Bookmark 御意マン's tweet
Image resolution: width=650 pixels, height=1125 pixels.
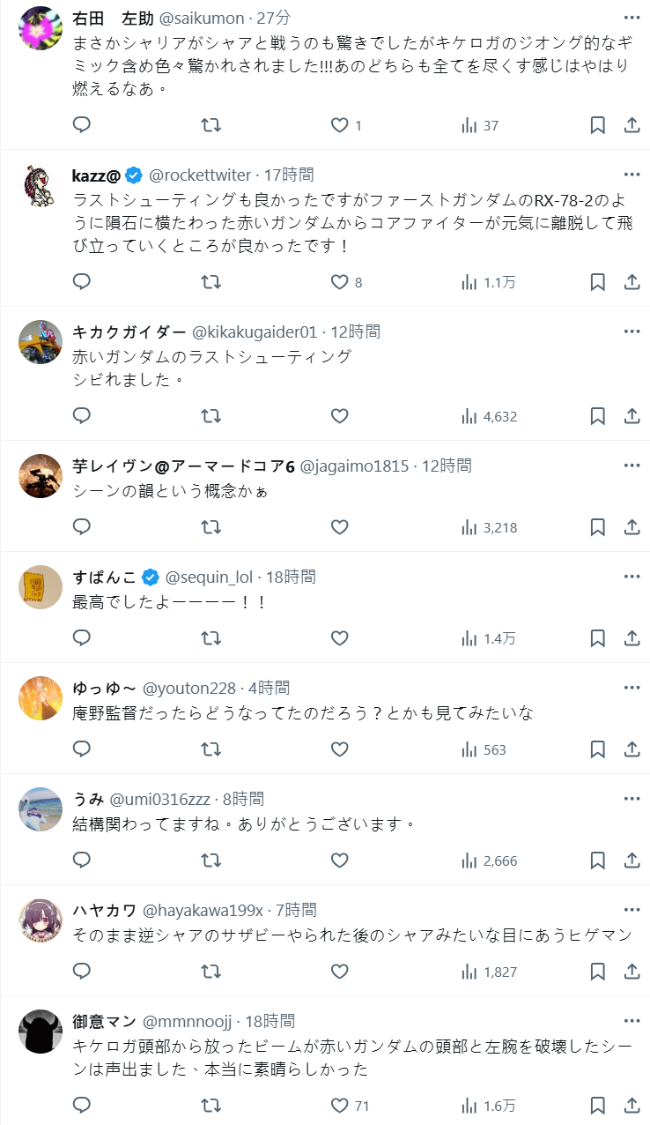pyautogui.click(x=597, y=1106)
